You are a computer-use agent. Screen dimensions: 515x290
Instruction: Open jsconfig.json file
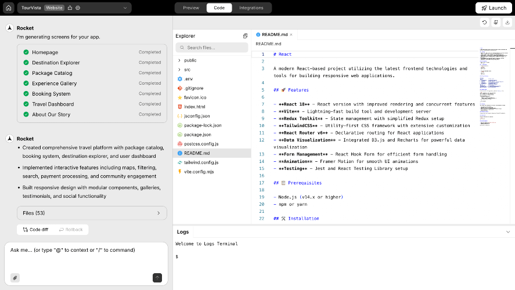[x=212, y=116]
